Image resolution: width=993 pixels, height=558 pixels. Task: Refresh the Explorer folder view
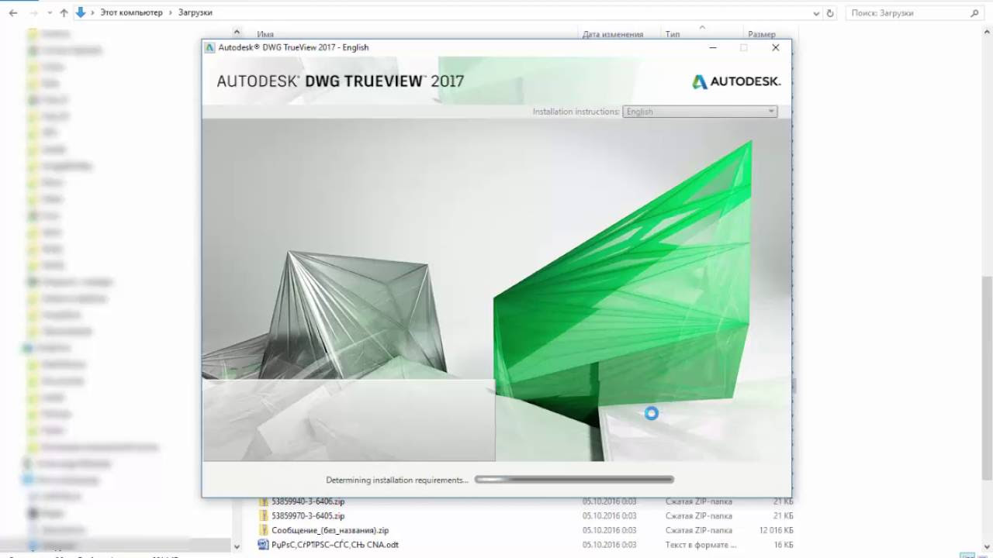[x=830, y=13]
